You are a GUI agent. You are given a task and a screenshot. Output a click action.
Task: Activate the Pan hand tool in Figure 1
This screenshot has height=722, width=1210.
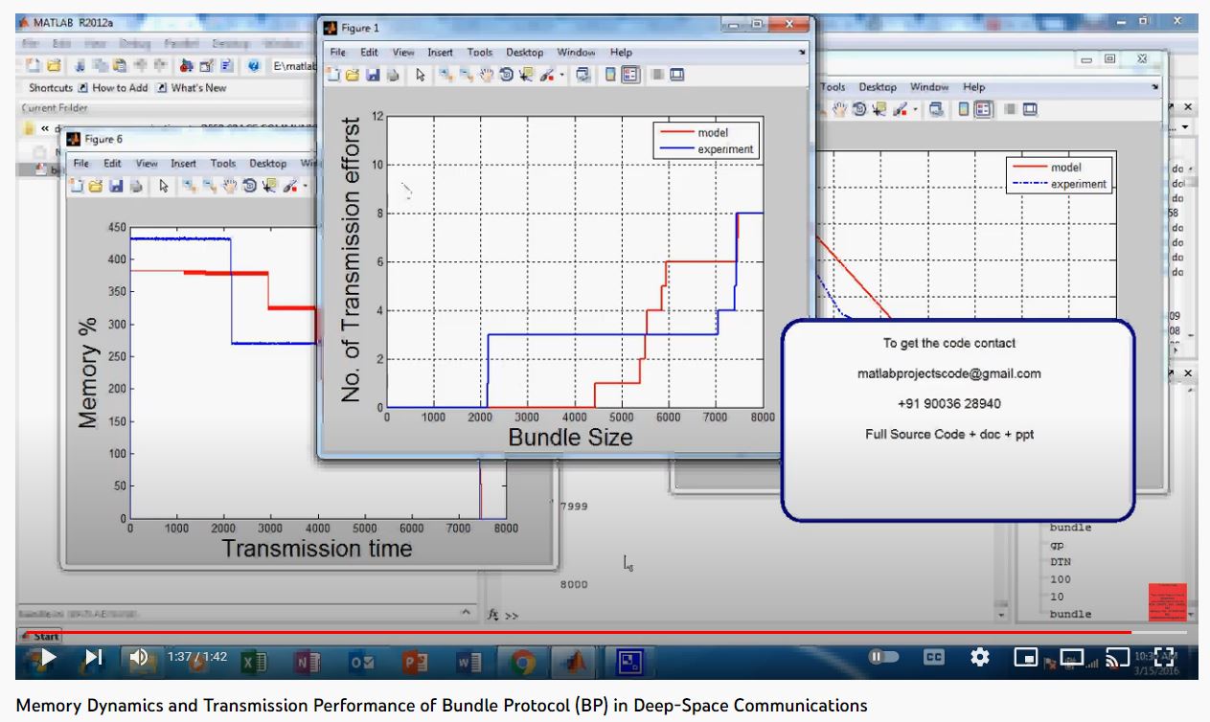pyautogui.click(x=487, y=76)
